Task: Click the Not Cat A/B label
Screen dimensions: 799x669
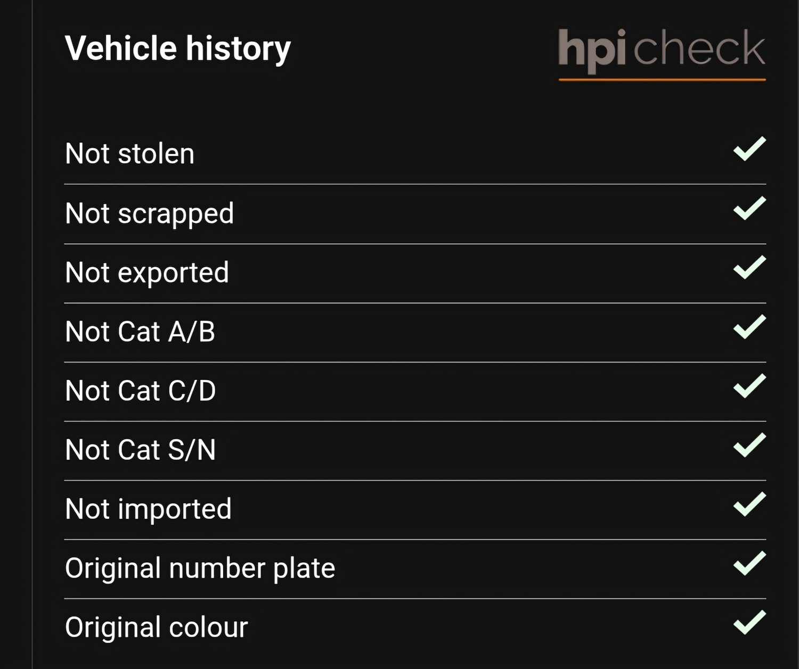Action: (140, 332)
